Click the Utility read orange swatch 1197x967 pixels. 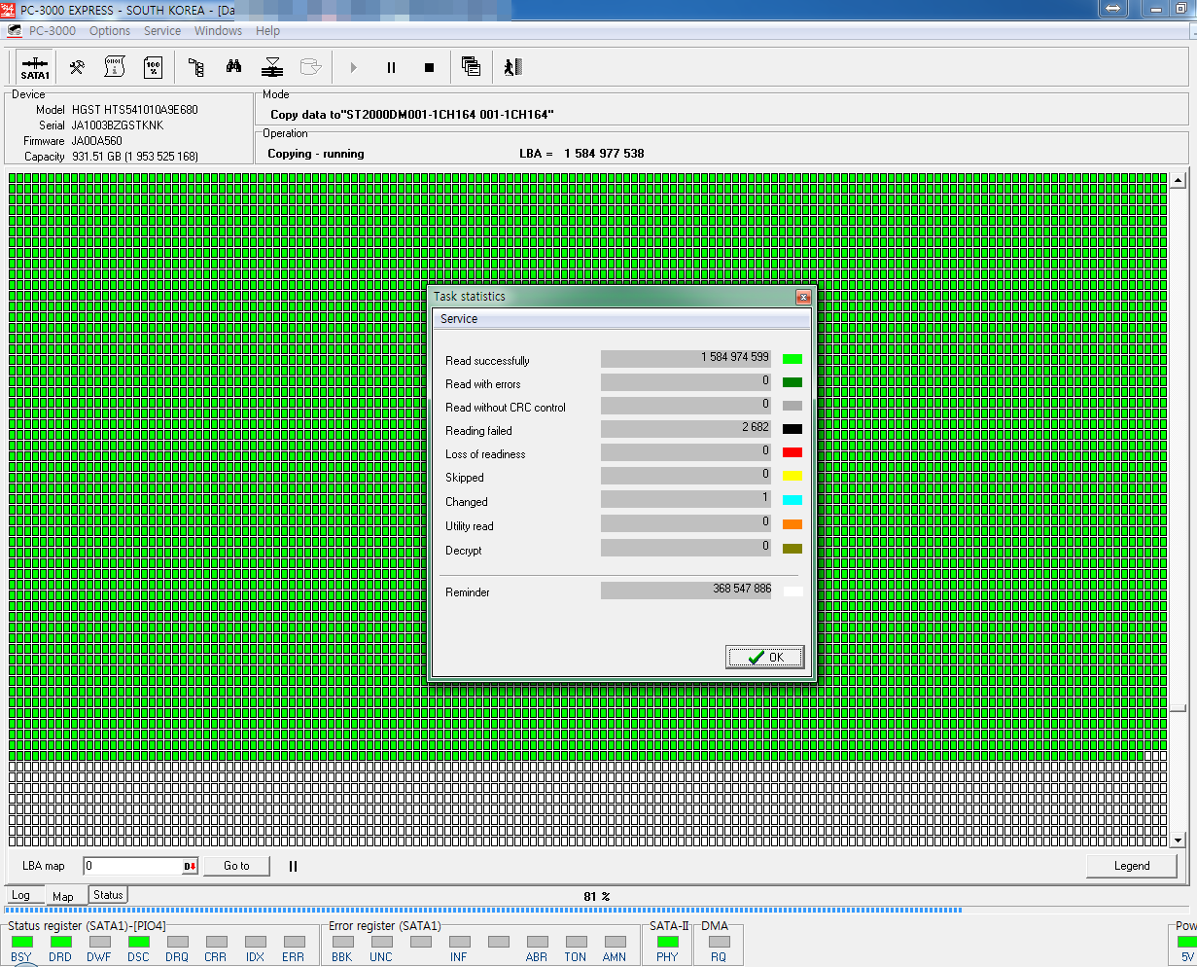coord(792,524)
